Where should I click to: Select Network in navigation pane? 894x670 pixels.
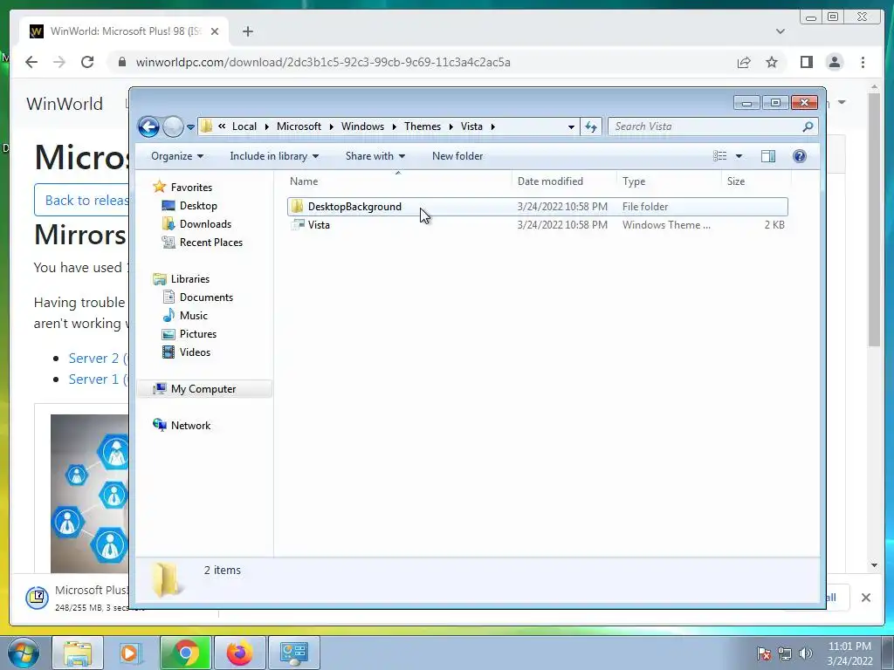pos(190,425)
